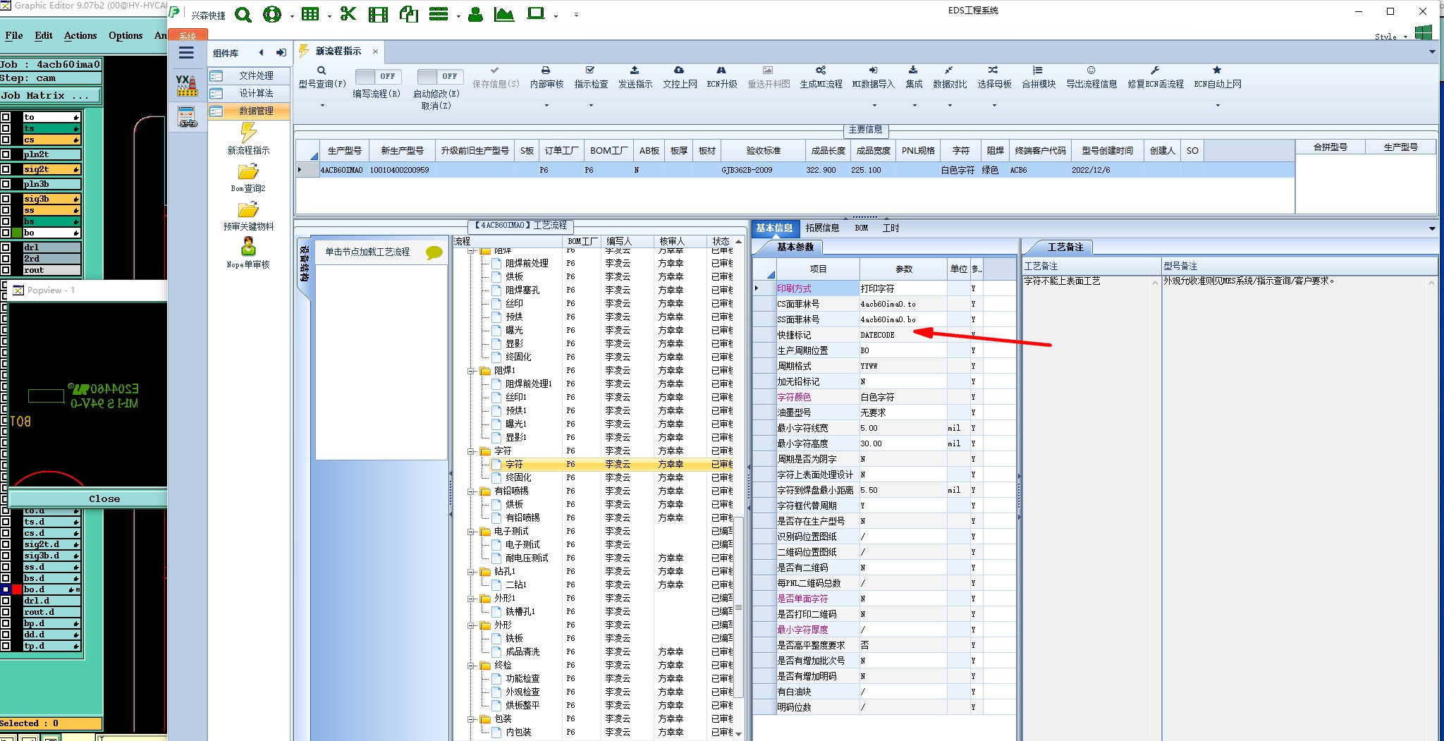Click the calculator icon in sidebar
1444x741 pixels.
pyautogui.click(x=187, y=117)
